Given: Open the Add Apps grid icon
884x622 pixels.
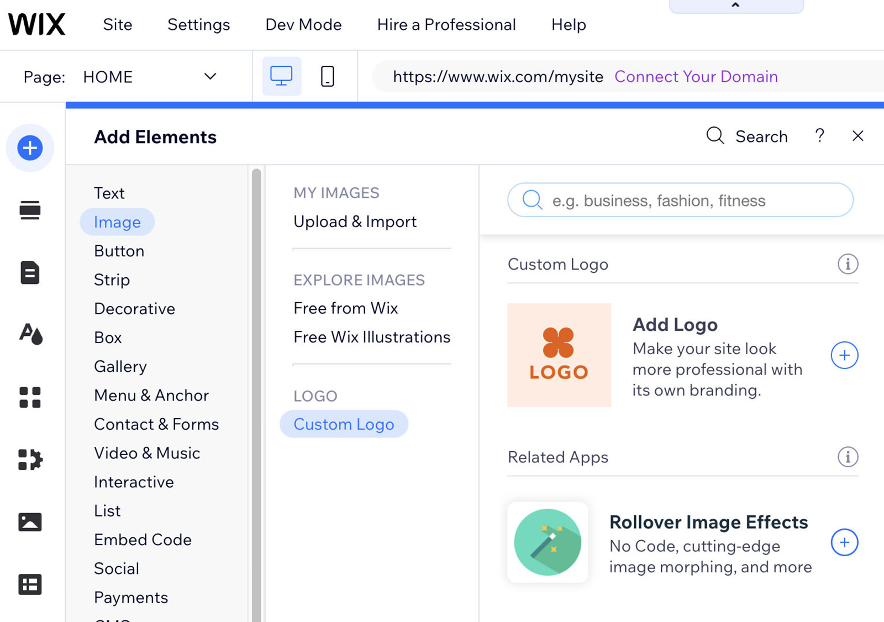Looking at the screenshot, I should pos(30,397).
